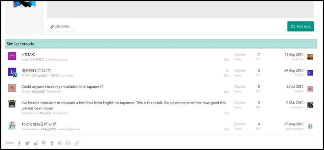Share thread via Reddit icon
This screenshot has width=324, height=150.
[x=36, y=143]
